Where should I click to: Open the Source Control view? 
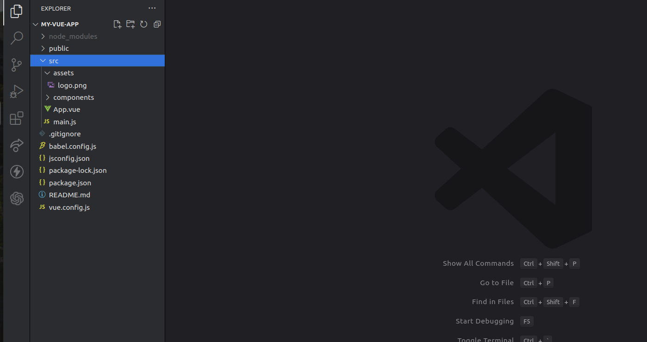[x=17, y=65]
